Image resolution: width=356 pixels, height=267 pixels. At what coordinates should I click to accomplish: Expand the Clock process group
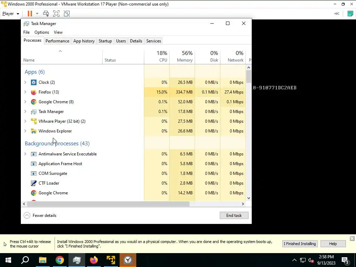point(25,82)
